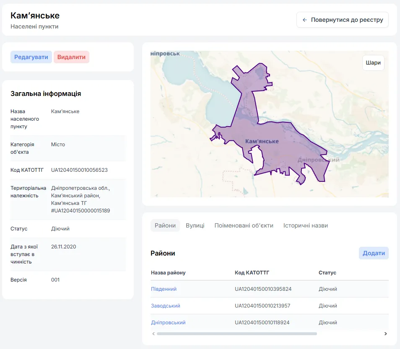Select the Райони tab
This screenshot has width=400, height=349.
tap(165, 225)
